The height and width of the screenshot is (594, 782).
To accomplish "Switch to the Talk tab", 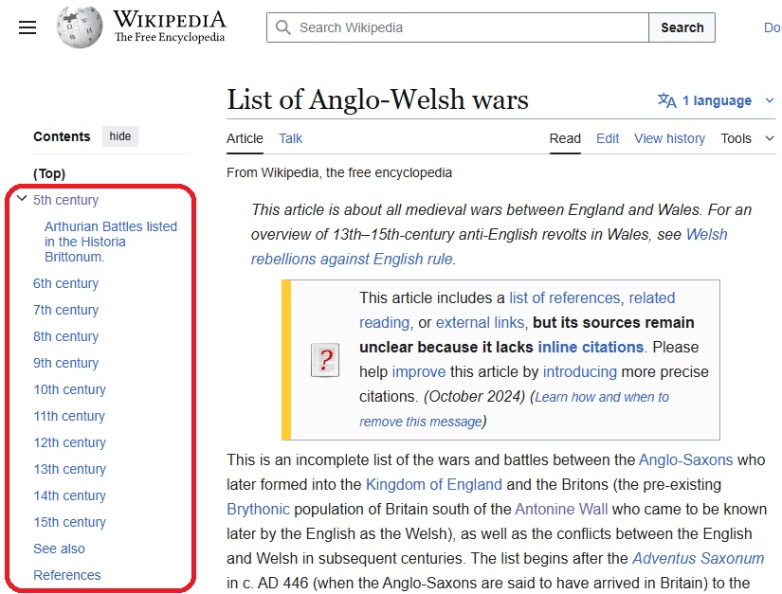I will (x=290, y=138).
